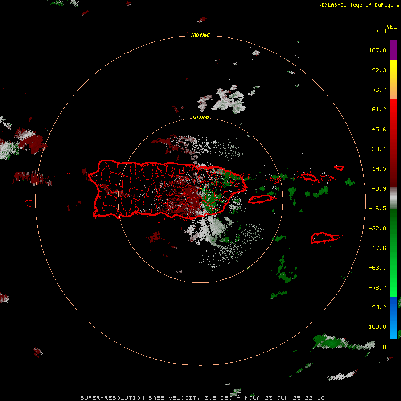Viewport: 401px width, 401px height.
Task: Click the blue segment of velocity color bar
Action: 393,318
